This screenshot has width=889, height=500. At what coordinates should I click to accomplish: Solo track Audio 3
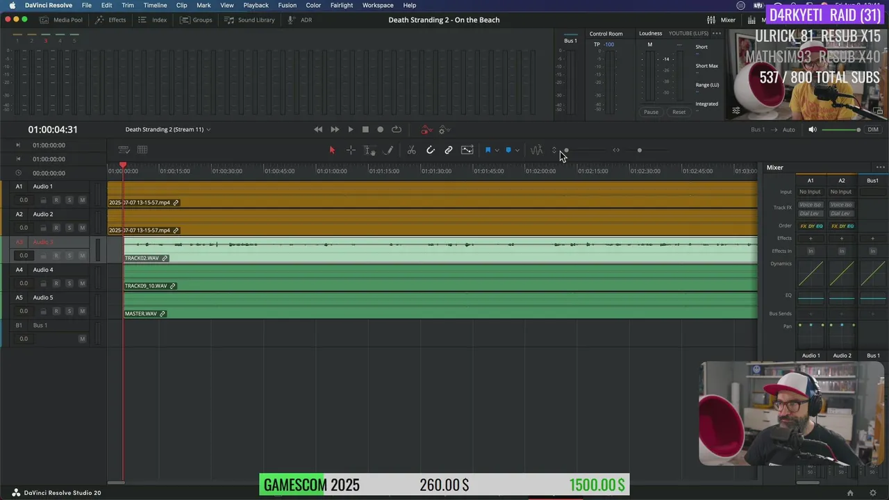pos(69,256)
